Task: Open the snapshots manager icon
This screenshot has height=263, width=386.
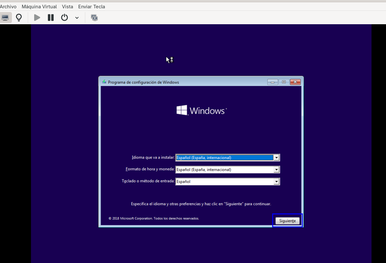Action: click(94, 18)
